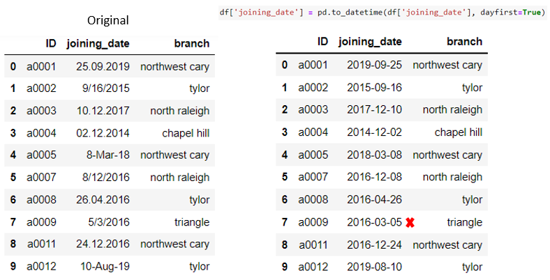The height and width of the screenshot is (280, 550).
Task: Click 'triangle' branch in the Original table
Action: click(x=192, y=222)
